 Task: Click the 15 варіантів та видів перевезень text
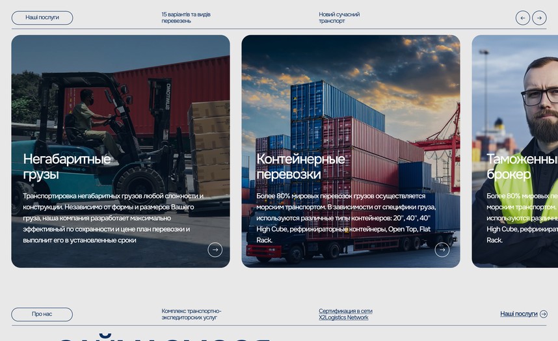(x=186, y=18)
